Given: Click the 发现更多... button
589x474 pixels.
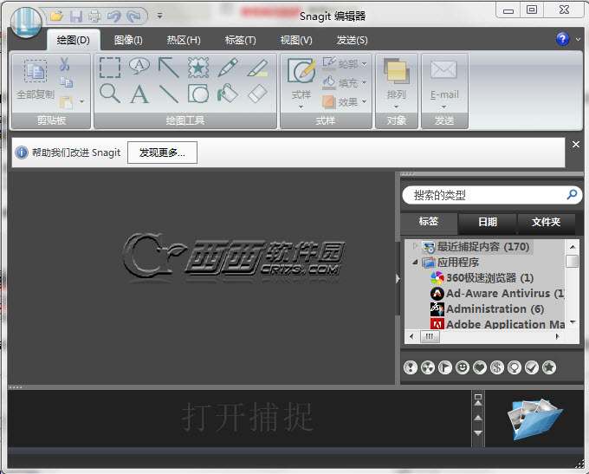Looking at the screenshot, I should click(162, 153).
